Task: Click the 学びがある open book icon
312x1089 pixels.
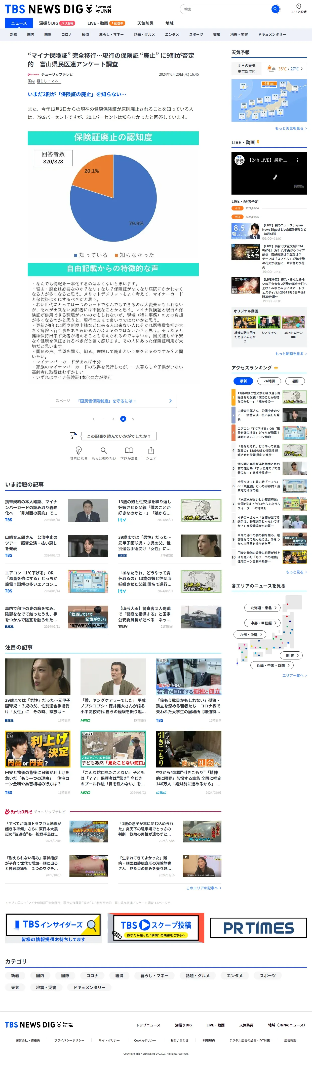Action: 129,450
